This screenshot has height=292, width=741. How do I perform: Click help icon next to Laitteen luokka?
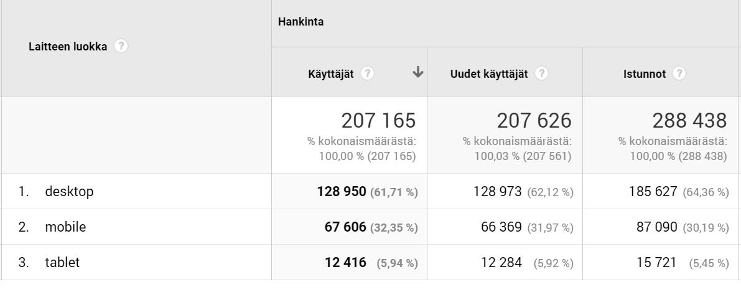[x=121, y=46]
